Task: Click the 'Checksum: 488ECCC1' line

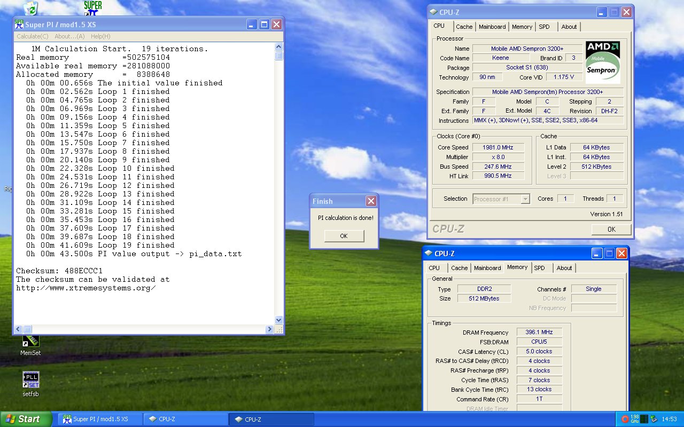Action: 59,271
